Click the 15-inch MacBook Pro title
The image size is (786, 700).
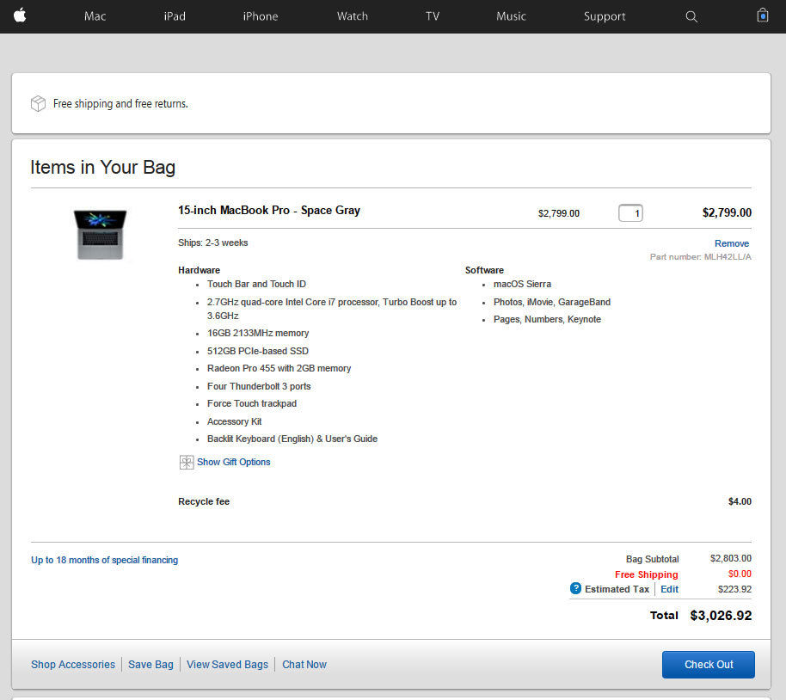pos(268,210)
